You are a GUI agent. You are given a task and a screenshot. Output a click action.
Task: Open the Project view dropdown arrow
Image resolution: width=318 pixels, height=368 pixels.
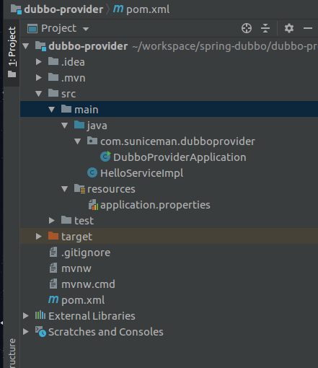[86, 29]
